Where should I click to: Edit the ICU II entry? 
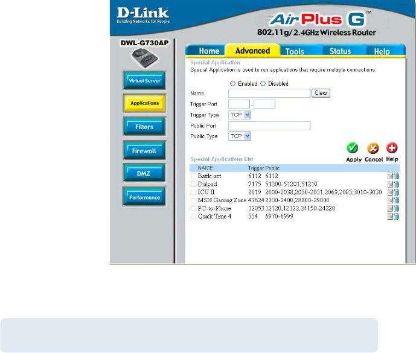pos(390,192)
